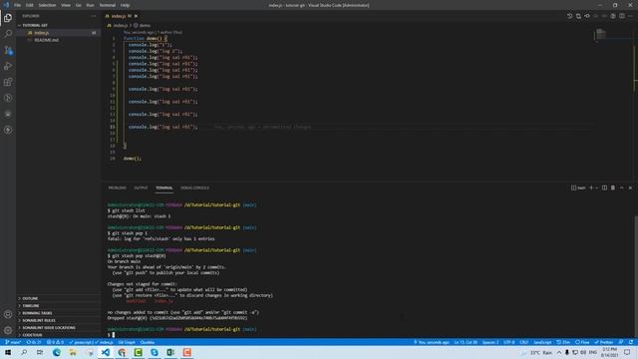The image size is (638, 359).
Task: Maximize the terminal panel with the up chevron
Action: (621, 187)
